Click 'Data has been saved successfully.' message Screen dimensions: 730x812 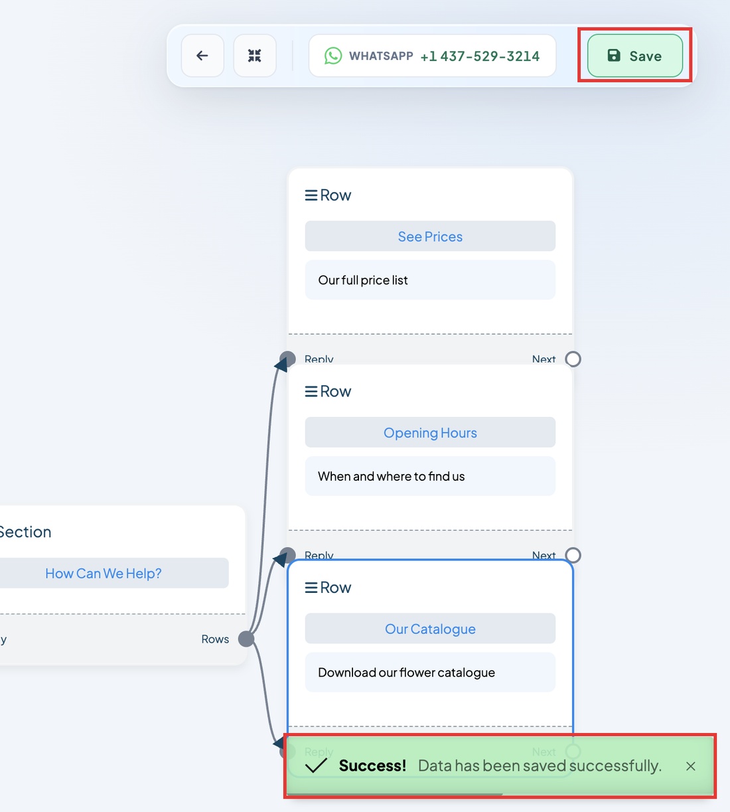point(540,766)
